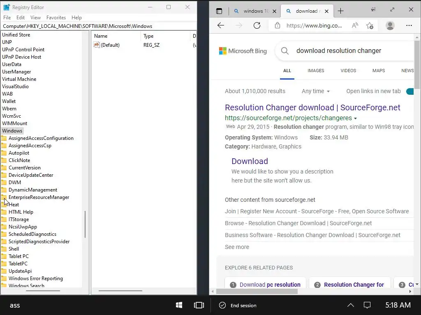
Task: Close the 'download r' browser tab
Action: 326,11
